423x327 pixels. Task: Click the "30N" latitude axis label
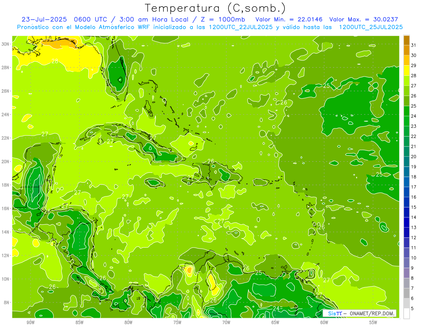[x=5, y=44]
